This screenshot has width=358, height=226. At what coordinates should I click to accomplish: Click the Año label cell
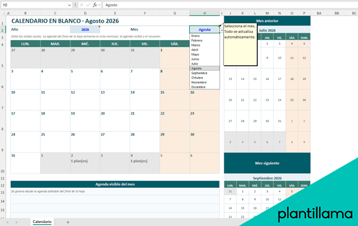point(41,29)
